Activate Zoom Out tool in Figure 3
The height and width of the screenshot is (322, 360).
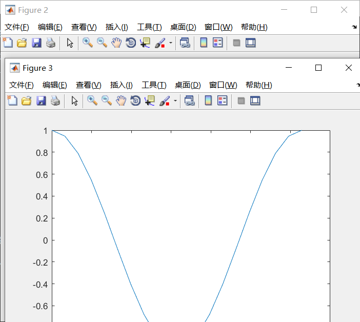pos(107,100)
